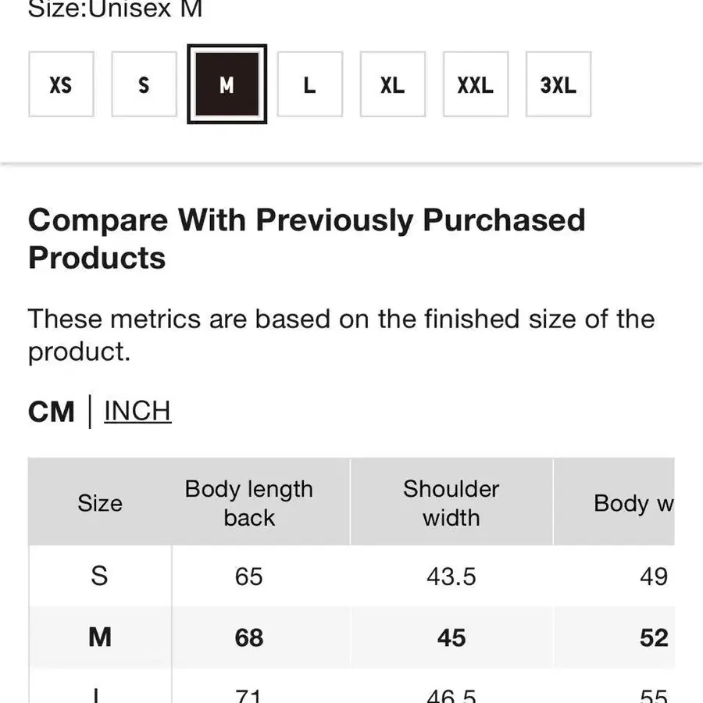Click the Size:Unisex M label
Screen dimensions: 703x703
coord(116,9)
